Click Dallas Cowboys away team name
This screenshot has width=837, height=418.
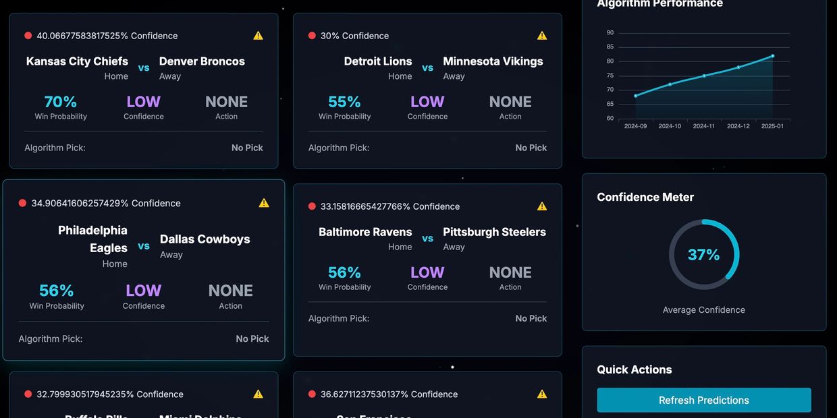click(x=205, y=239)
